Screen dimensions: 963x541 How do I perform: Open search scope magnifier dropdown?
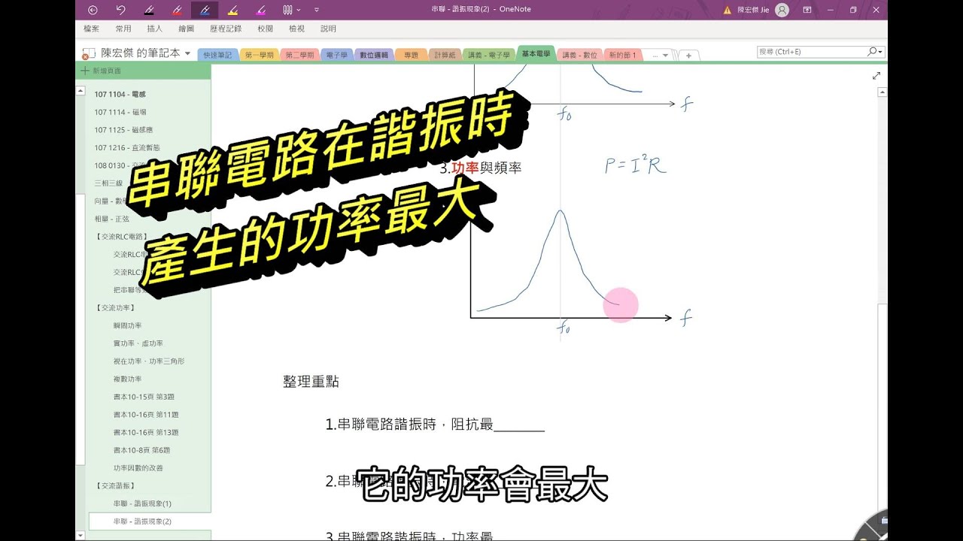point(875,52)
